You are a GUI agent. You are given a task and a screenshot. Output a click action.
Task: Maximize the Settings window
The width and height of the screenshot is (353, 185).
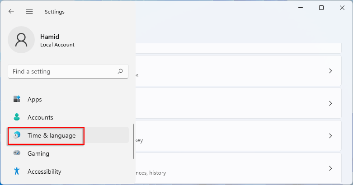click(x=321, y=8)
